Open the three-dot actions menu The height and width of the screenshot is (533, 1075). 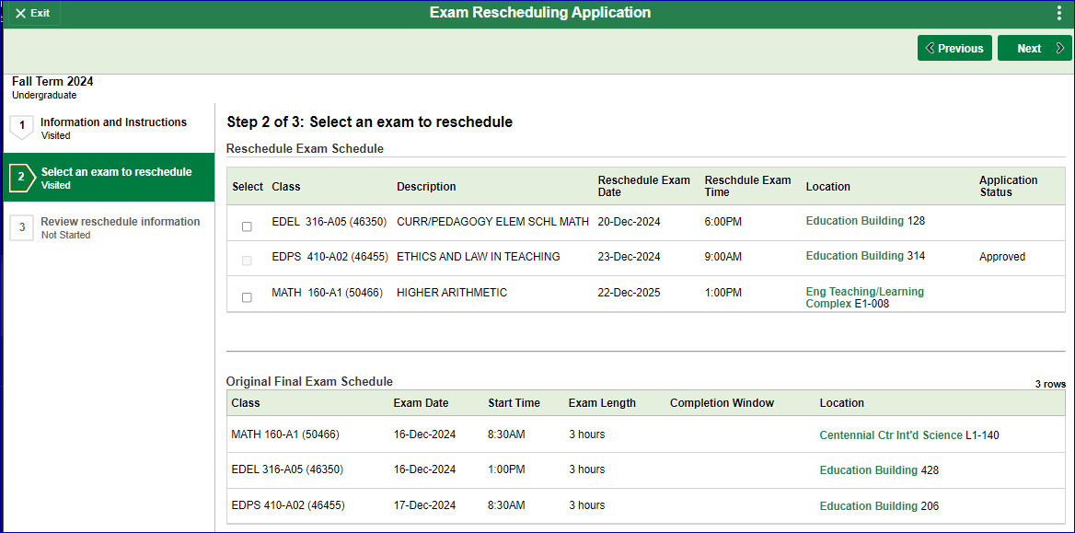(1059, 13)
